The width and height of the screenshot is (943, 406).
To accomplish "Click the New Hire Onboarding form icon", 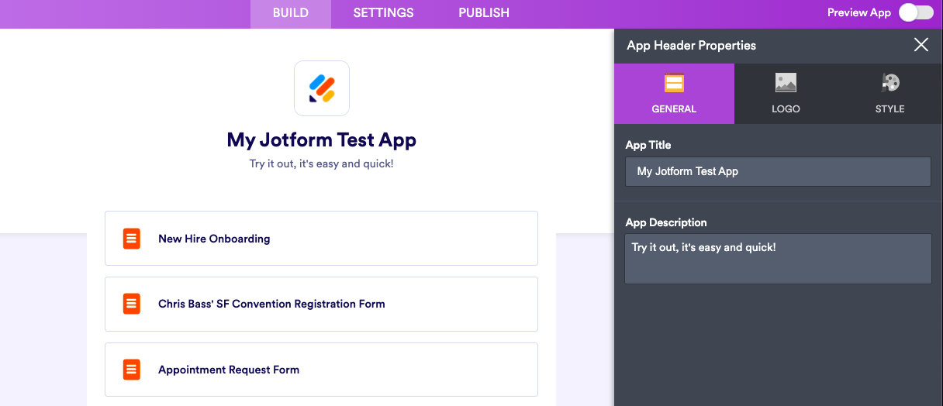I will pos(132,239).
